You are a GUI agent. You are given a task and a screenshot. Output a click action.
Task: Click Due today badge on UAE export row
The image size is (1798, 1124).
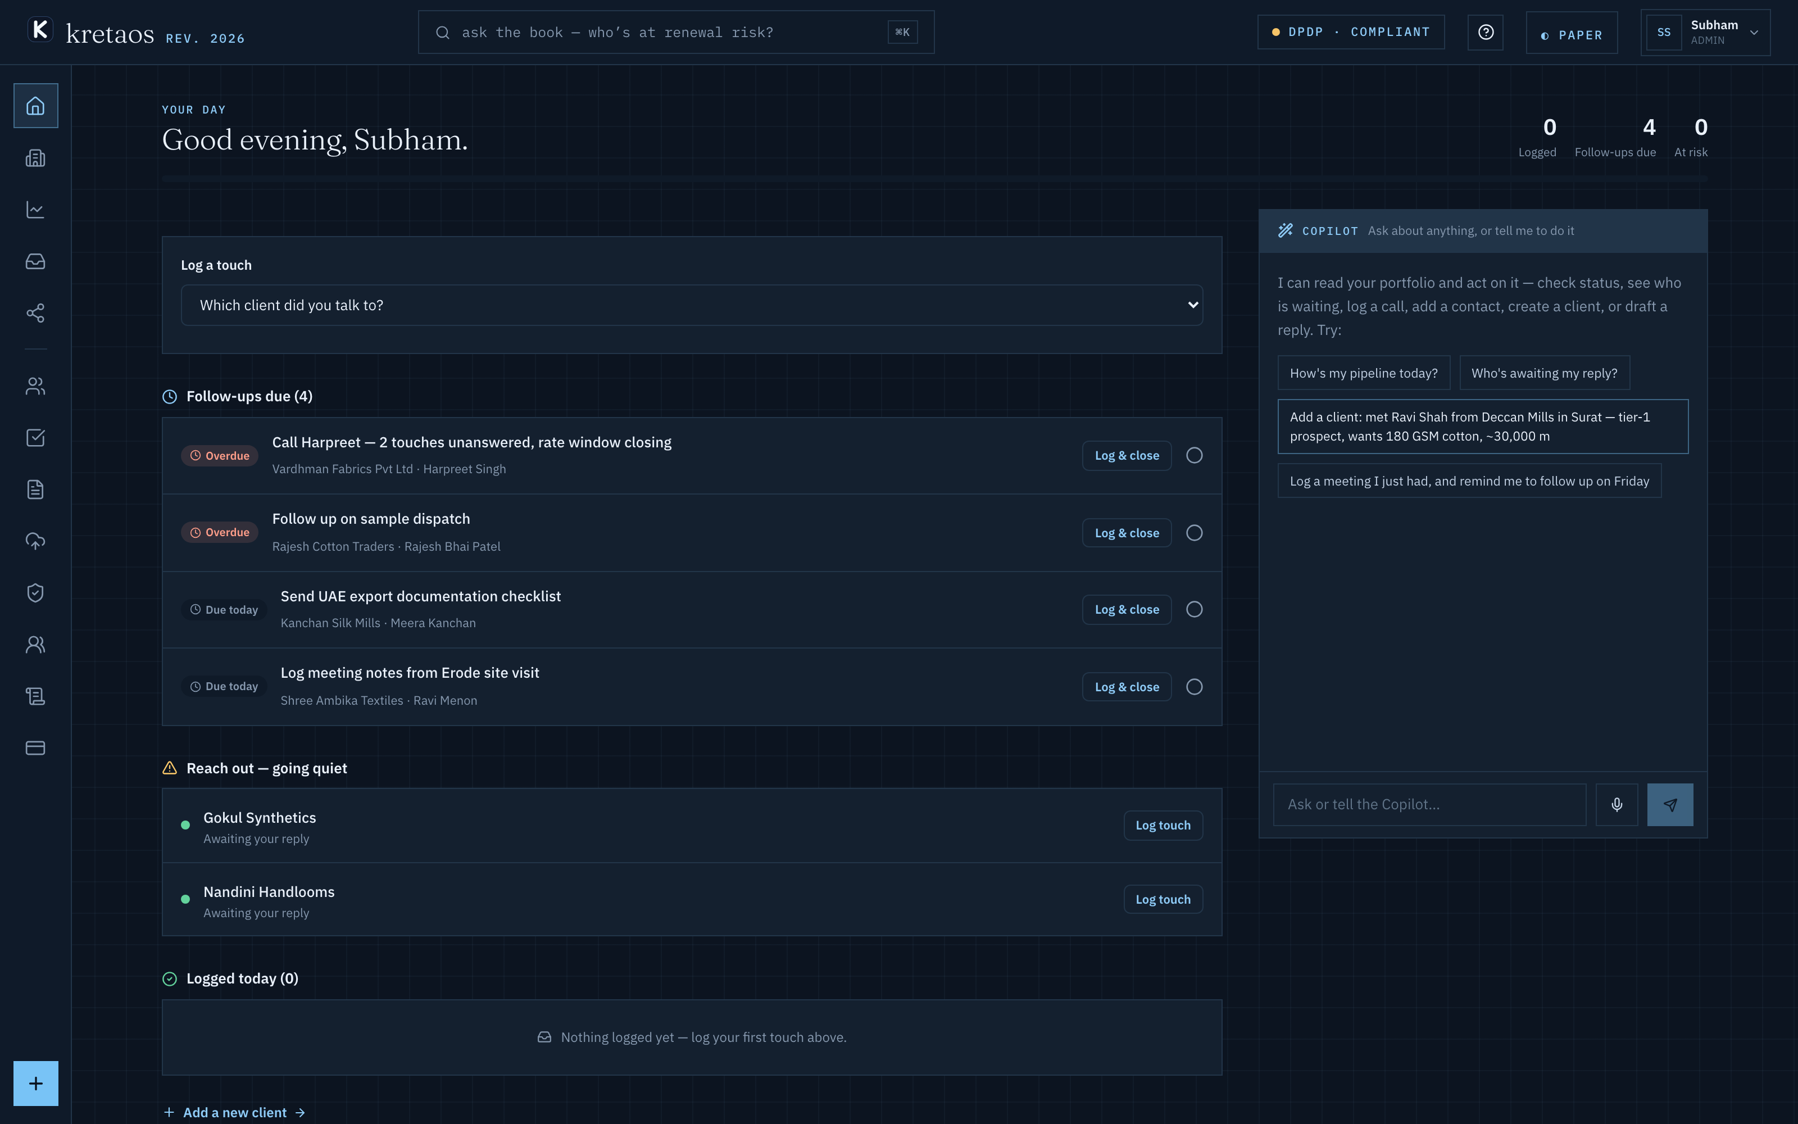click(x=224, y=610)
